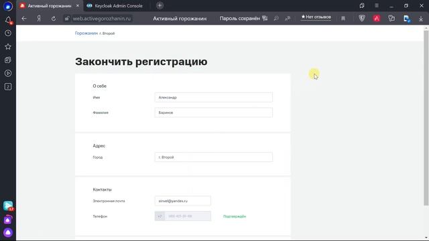Open Yandex home via Я icon
The height and width of the screenshot is (241, 429).
39,19
